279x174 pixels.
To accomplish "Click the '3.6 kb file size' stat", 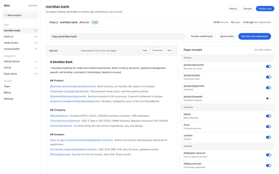I will (x=220, y=22).
